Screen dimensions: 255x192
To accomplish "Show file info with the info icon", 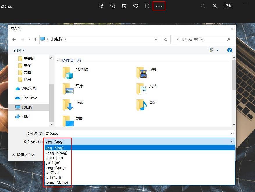I will coord(147,6).
